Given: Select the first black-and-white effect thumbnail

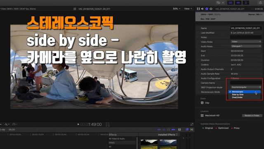Looking at the screenshot, I should (x=149, y=144).
